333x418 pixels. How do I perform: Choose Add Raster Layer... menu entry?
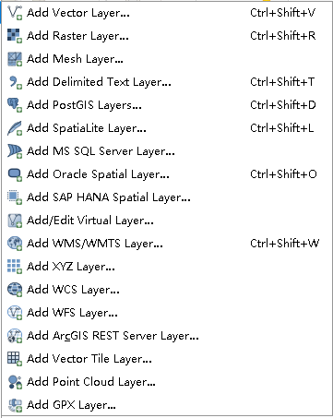(x=166, y=36)
